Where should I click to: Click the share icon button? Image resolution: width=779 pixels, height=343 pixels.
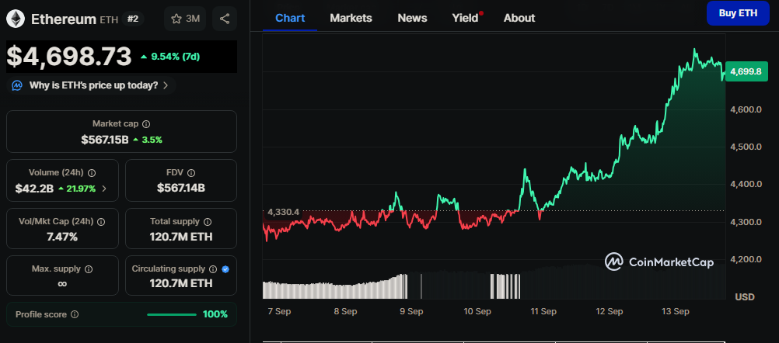point(225,19)
